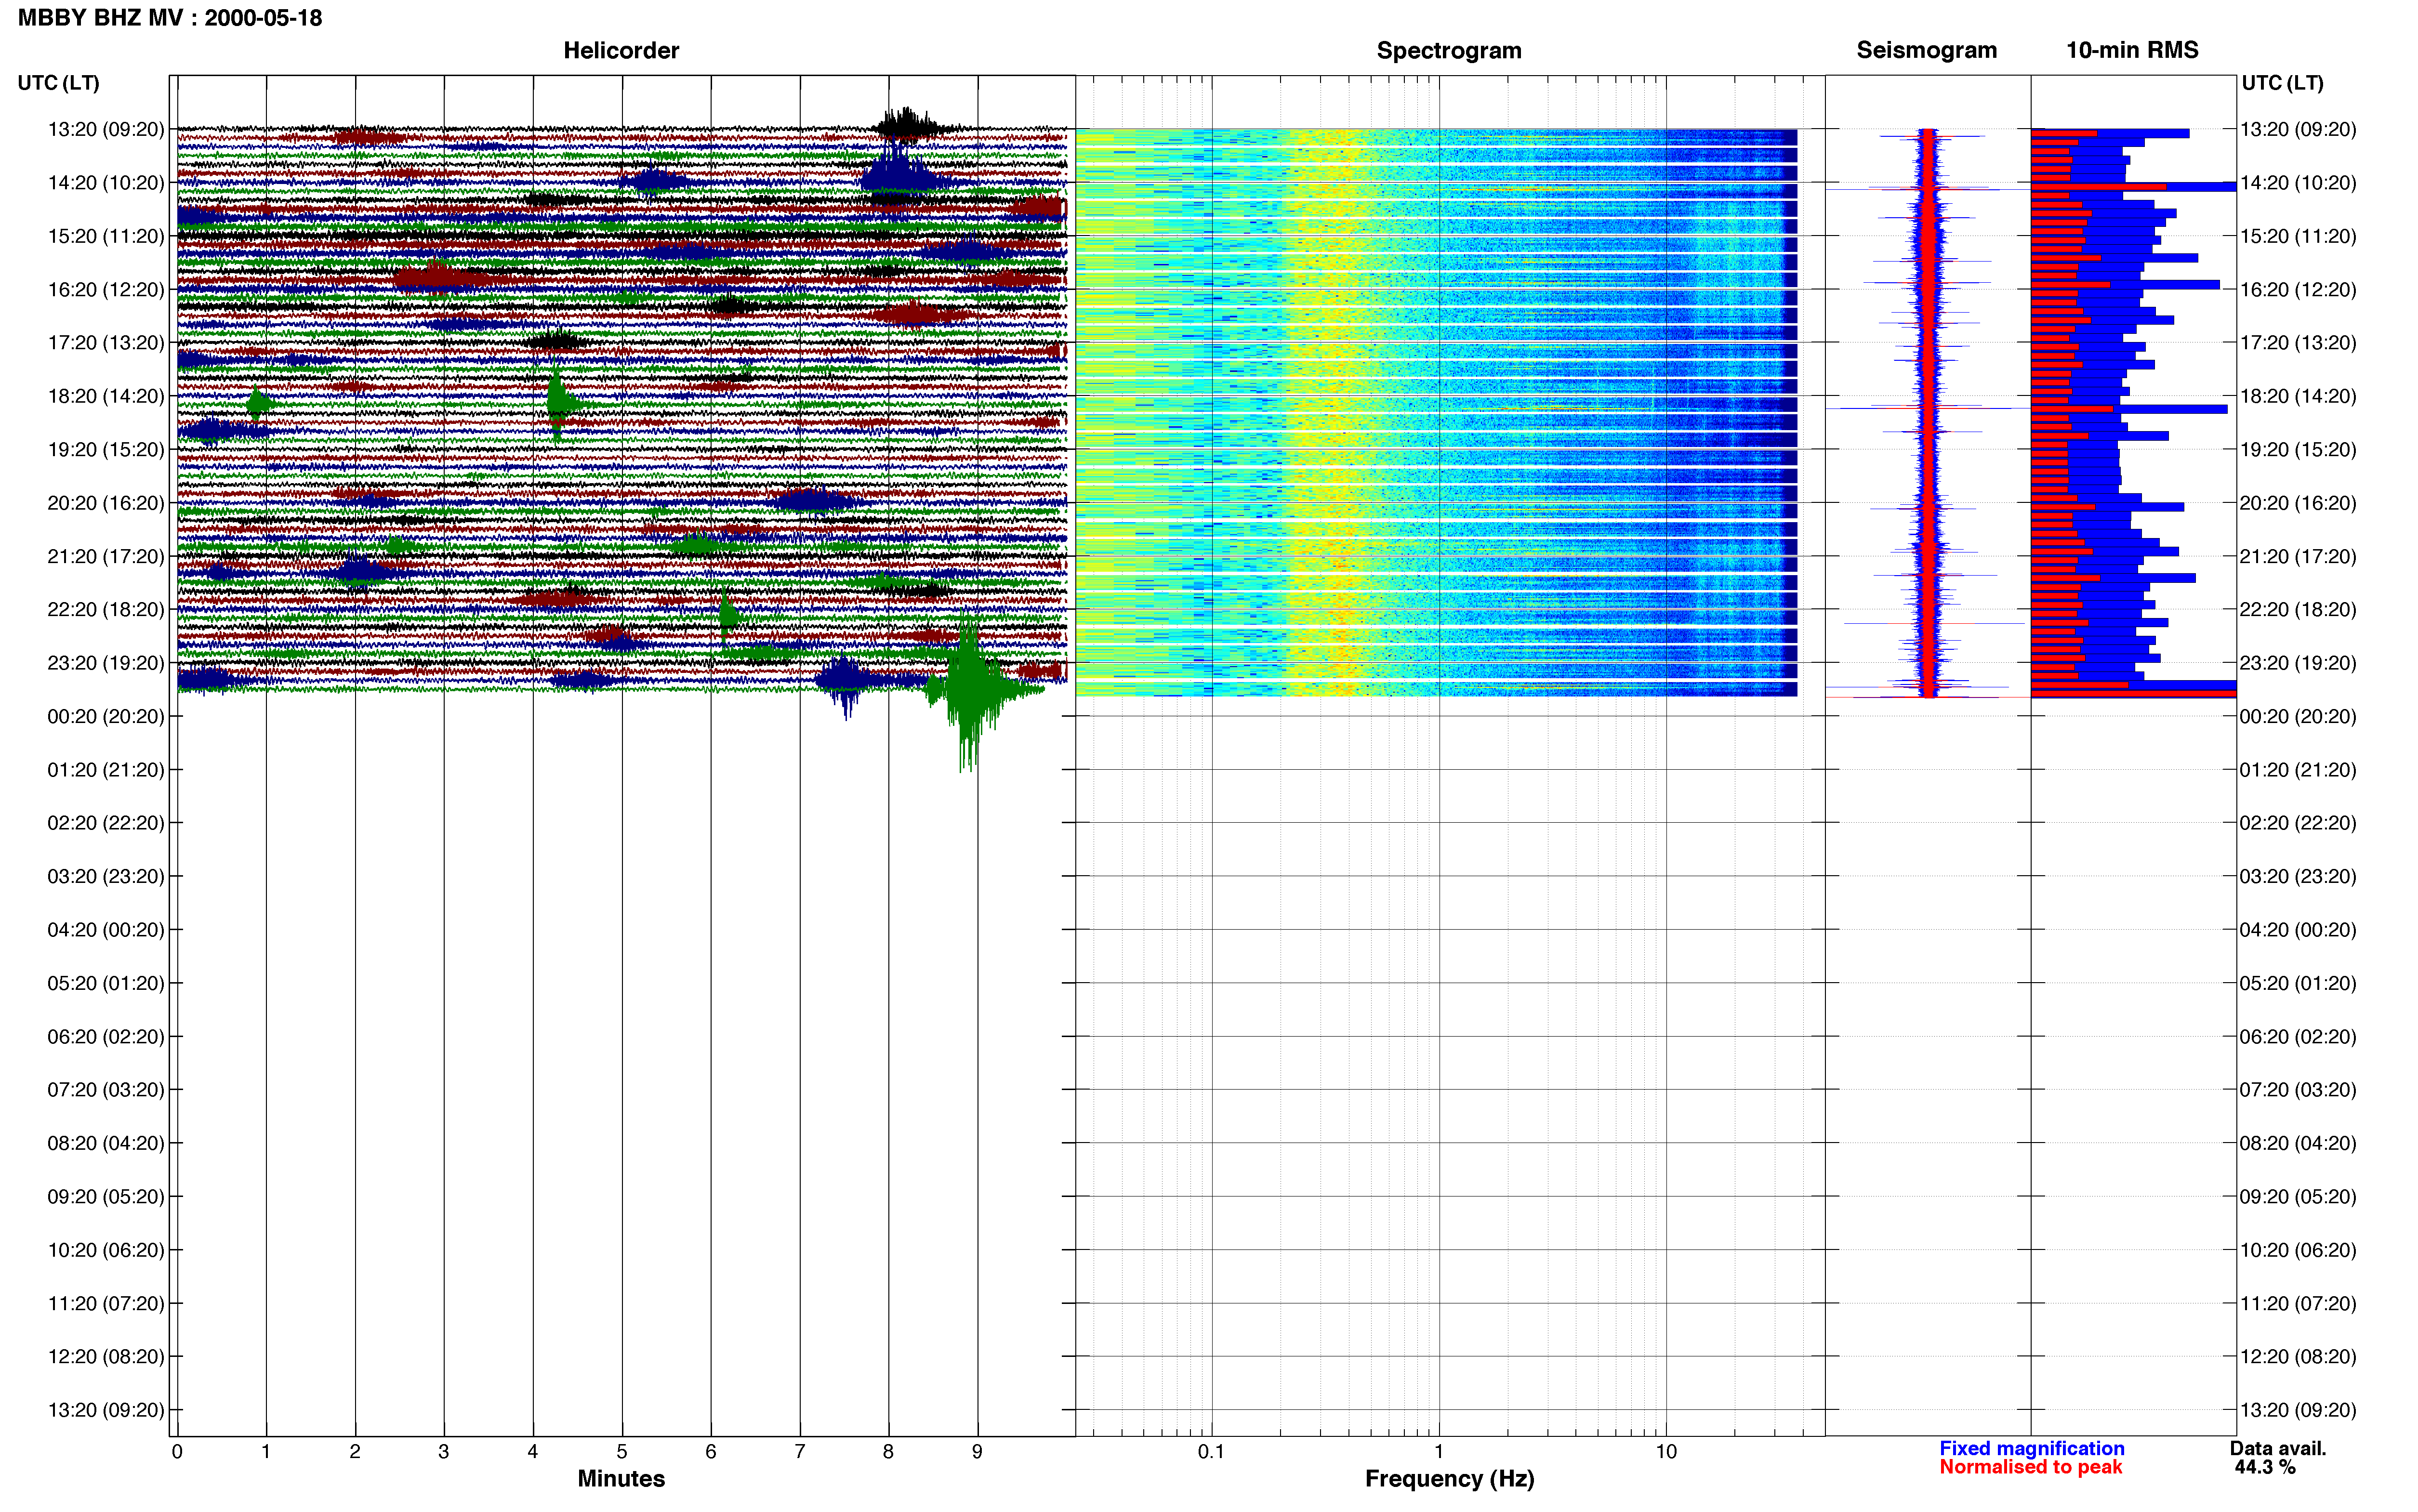This screenshot has height=1512, width=2418.
Task: Click helicorder axis tick 01:20 (21:20)
Action: pyautogui.click(x=106, y=770)
